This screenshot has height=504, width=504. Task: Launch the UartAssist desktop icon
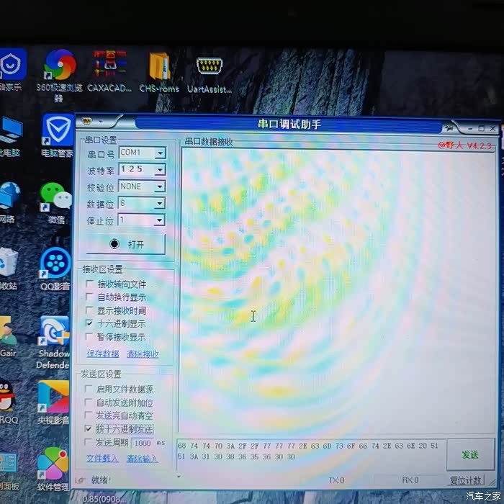(210, 66)
